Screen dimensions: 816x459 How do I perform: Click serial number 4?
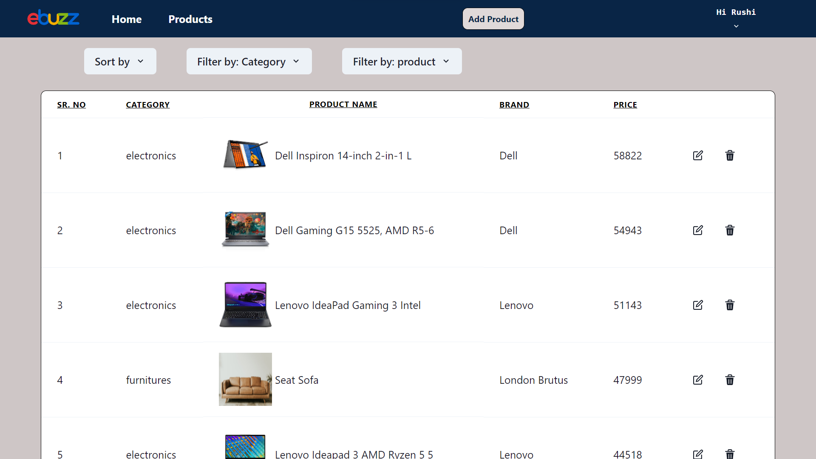pyautogui.click(x=60, y=380)
